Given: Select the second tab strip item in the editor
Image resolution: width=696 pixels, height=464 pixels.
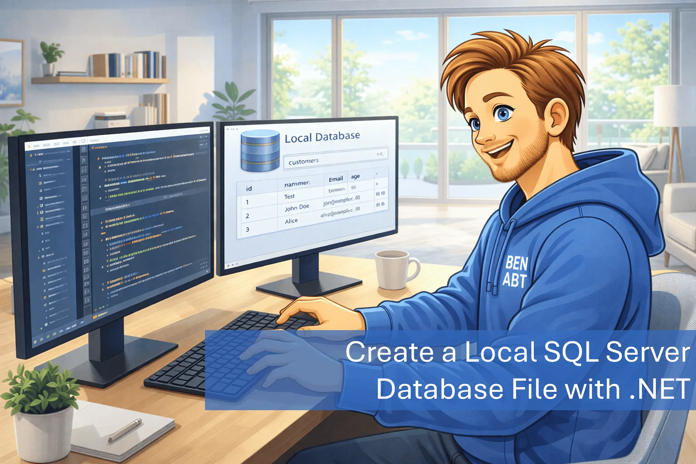Looking at the screenshot, I should click(x=47, y=144).
